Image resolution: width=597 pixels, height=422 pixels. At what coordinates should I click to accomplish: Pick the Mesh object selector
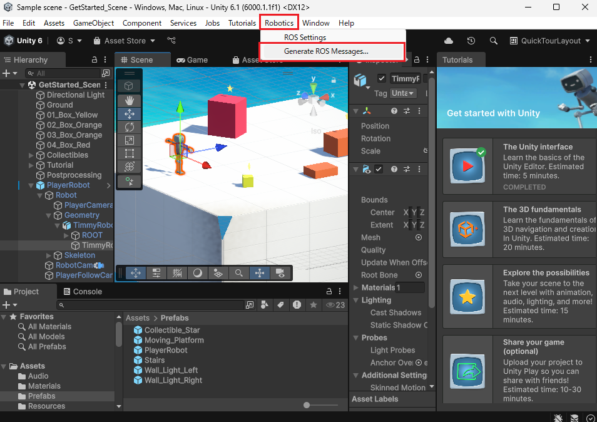[419, 237]
